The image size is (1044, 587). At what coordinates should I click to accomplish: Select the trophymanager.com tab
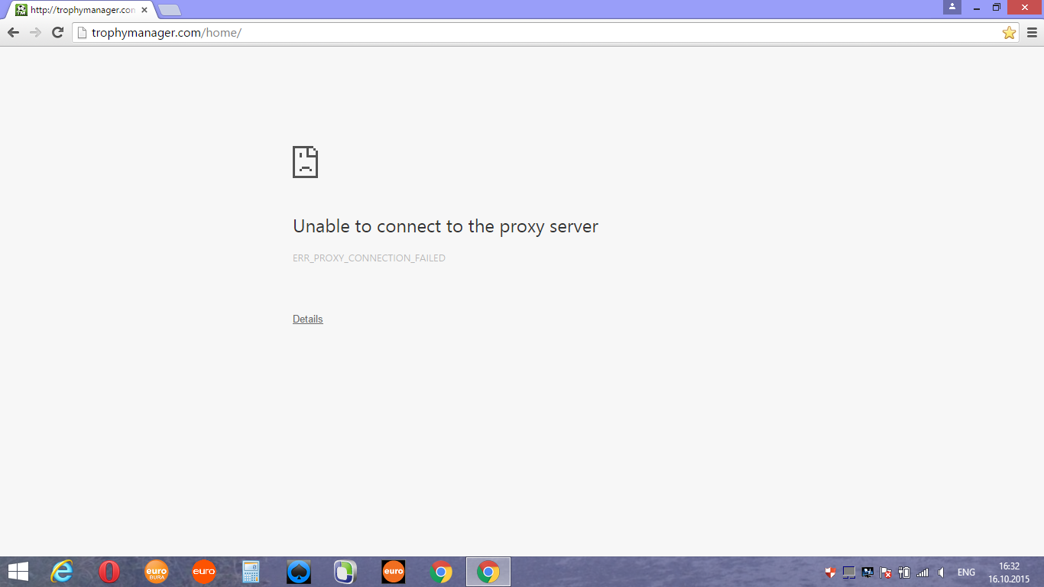pyautogui.click(x=81, y=10)
